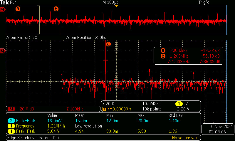235x141 pixels.
Task: Click the orange trigger position marker at top
Action: point(116,6)
